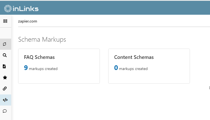210x120 pixels.
Task: Click the inLinks wordmark text in header
Action: pyautogui.click(x=26, y=9)
